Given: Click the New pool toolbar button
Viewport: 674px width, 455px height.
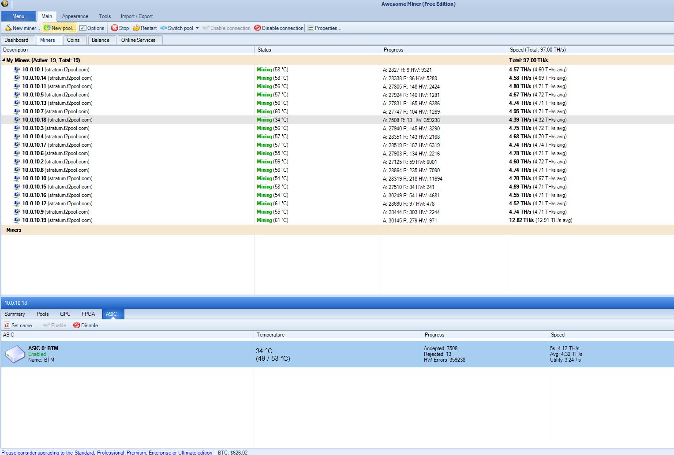Looking at the screenshot, I should pyautogui.click(x=60, y=28).
